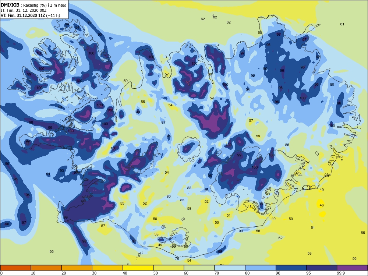Click the amber 30–40 legend color block
368x276 pixels.
[107, 268]
